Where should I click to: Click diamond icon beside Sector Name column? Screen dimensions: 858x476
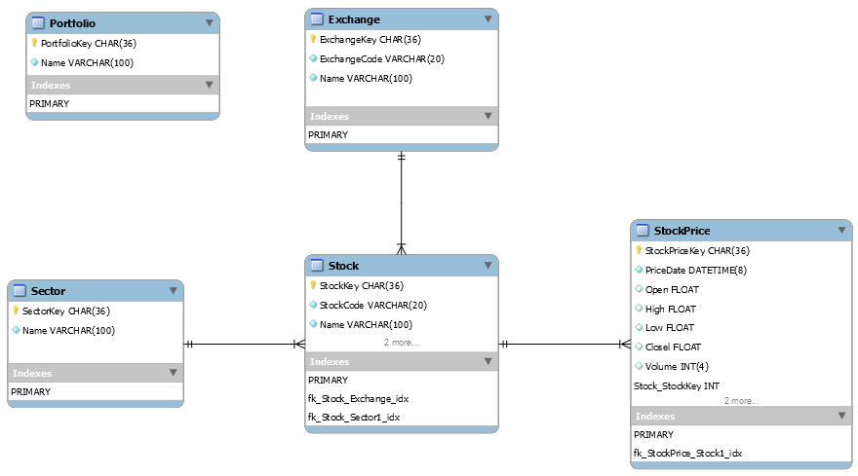tap(16, 330)
